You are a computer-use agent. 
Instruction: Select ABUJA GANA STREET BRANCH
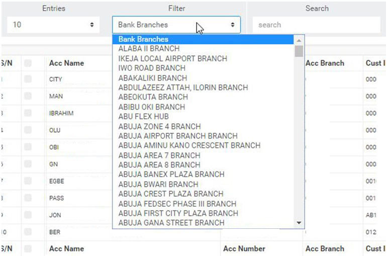point(171,223)
